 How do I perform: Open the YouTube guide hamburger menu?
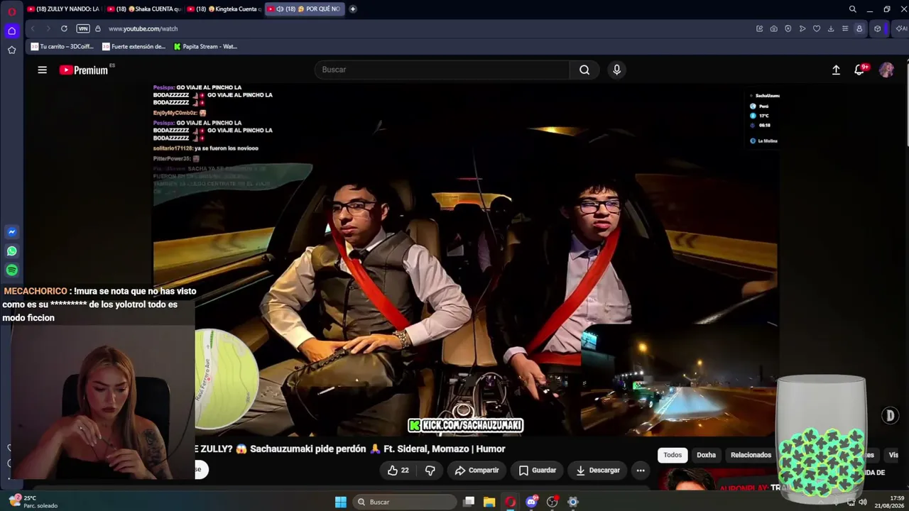43,70
